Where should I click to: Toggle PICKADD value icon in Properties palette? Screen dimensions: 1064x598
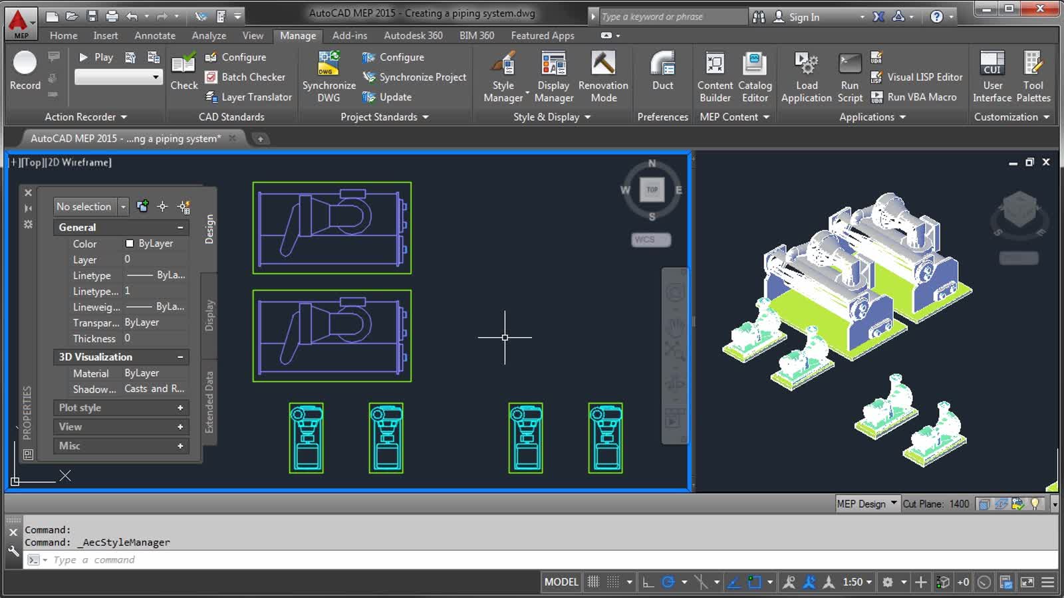coord(142,207)
